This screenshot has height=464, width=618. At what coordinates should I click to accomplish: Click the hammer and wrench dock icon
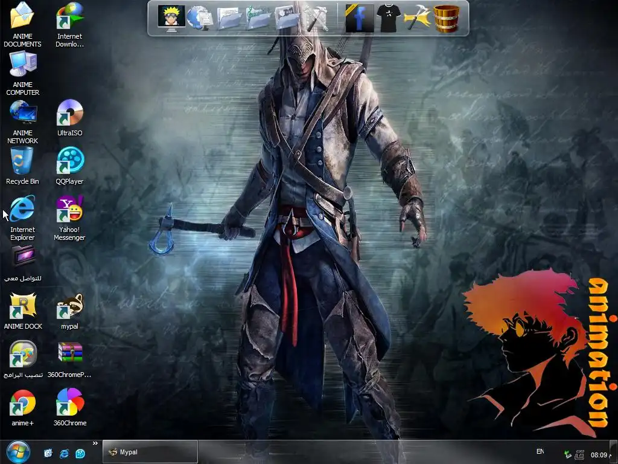(x=317, y=18)
